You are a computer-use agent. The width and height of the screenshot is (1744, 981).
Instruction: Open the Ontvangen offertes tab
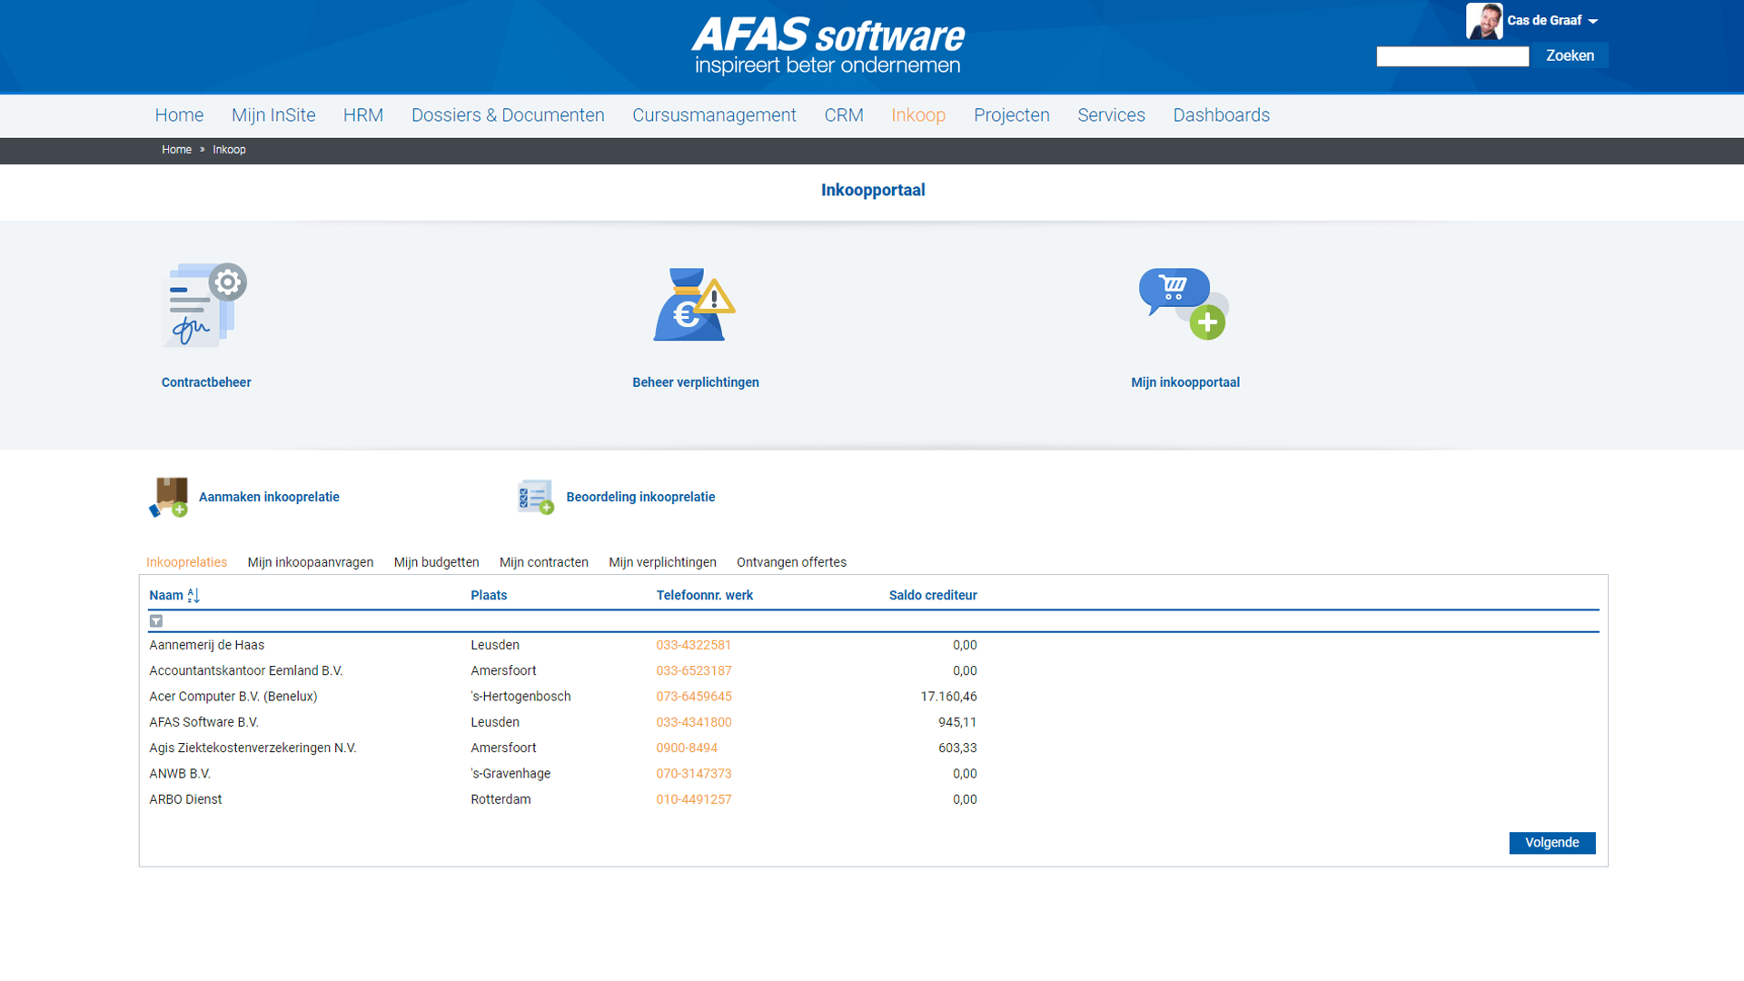[791, 562]
